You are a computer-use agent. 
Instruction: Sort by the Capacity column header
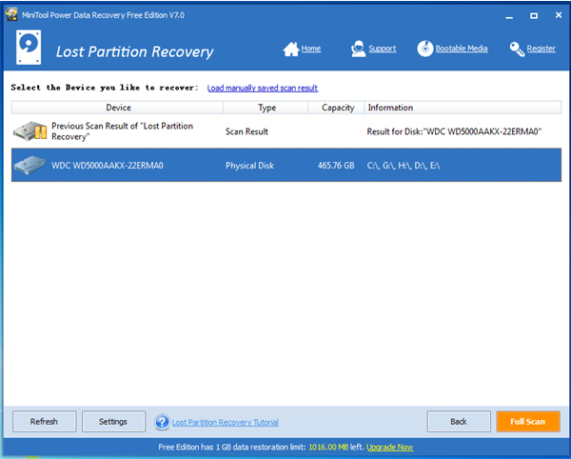[x=337, y=108]
